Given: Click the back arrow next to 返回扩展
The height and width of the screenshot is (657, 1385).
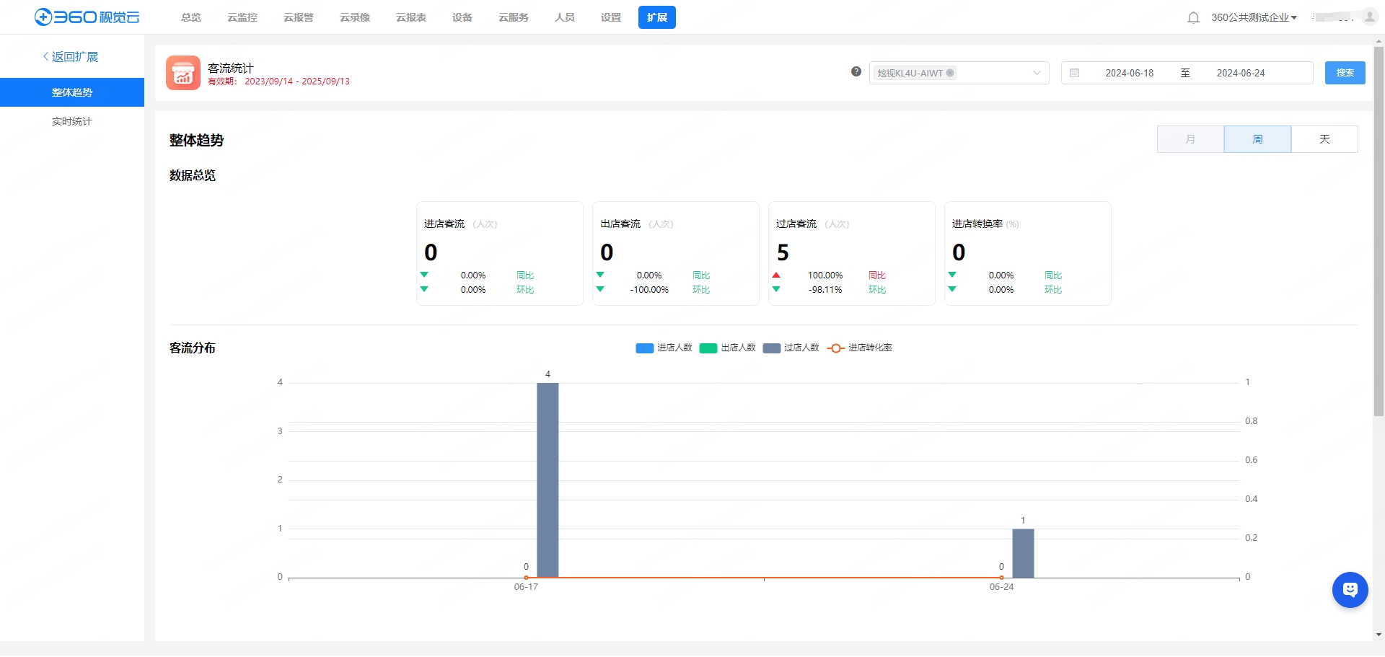Looking at the screenshot, I should click(45, 56).
